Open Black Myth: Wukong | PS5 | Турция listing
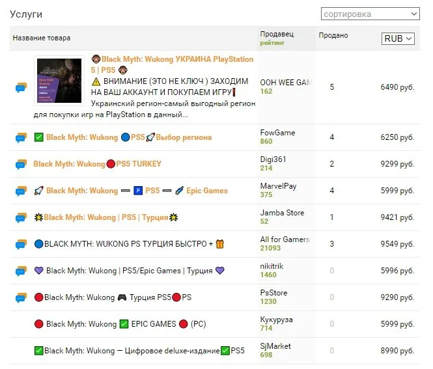This screenshot has height=369, width=433. [x=106, y=217]
